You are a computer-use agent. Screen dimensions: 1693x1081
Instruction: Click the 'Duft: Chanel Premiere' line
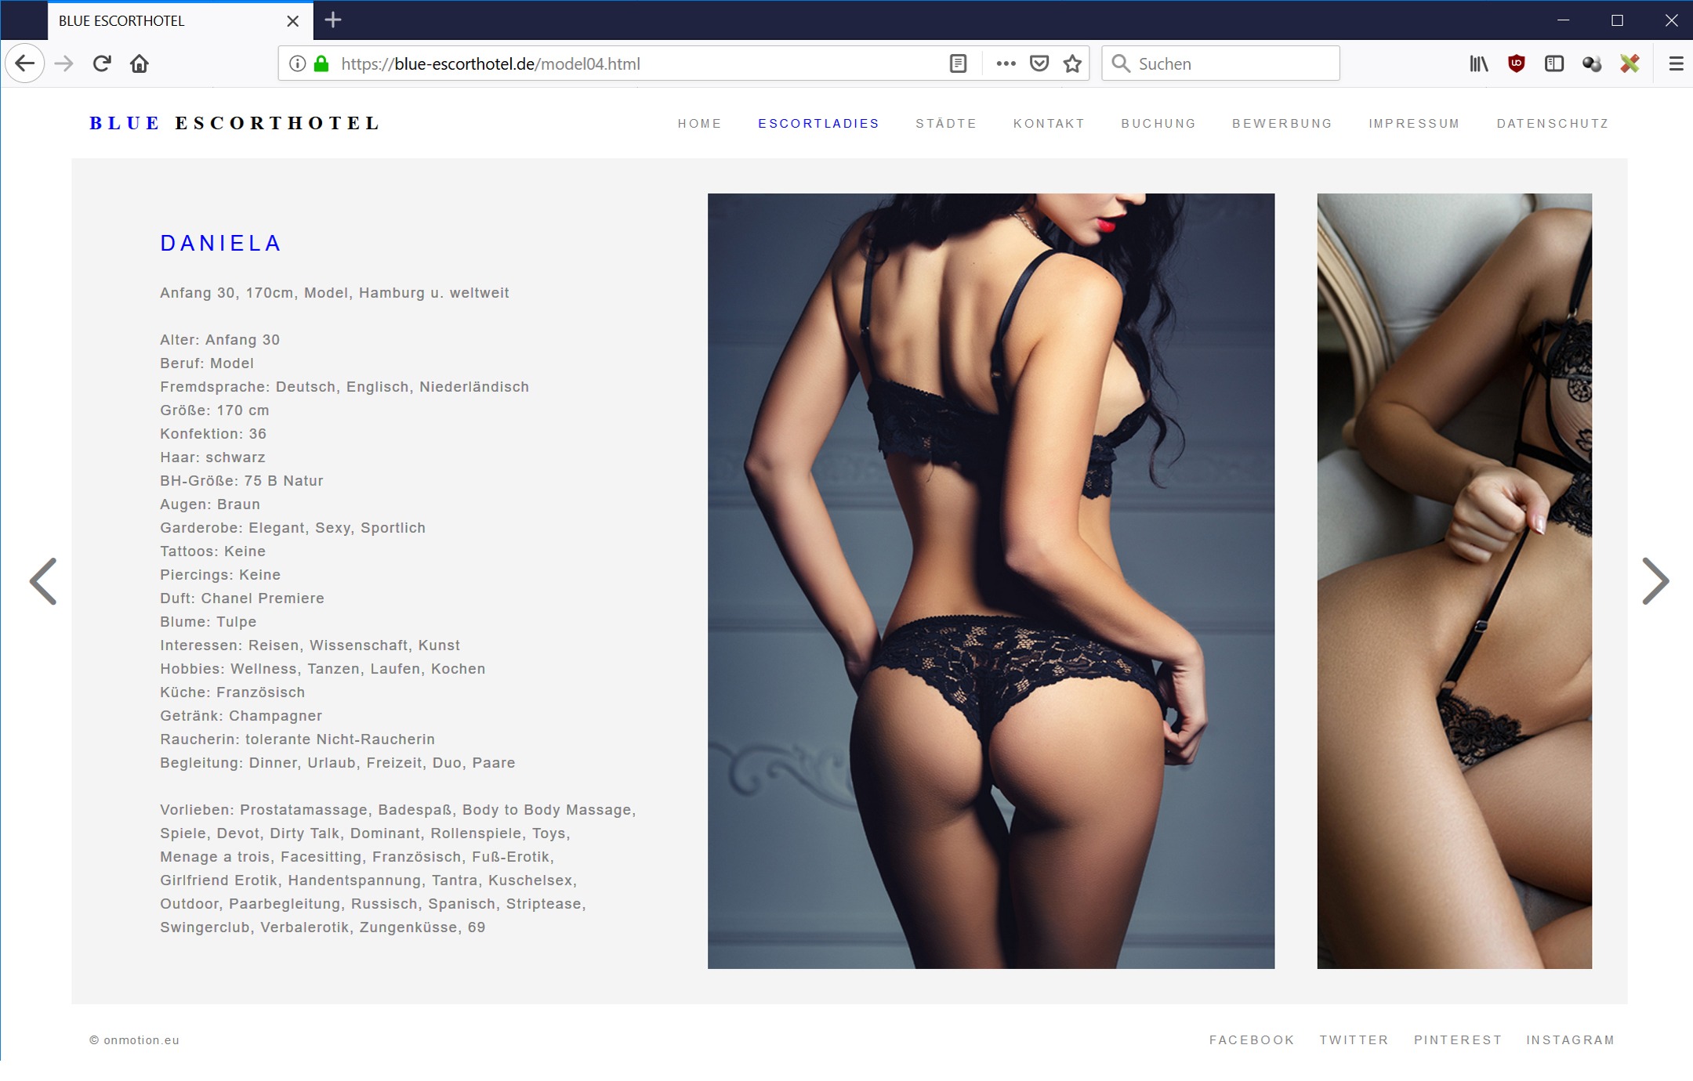pyautogui.click(x=241, y=598)
